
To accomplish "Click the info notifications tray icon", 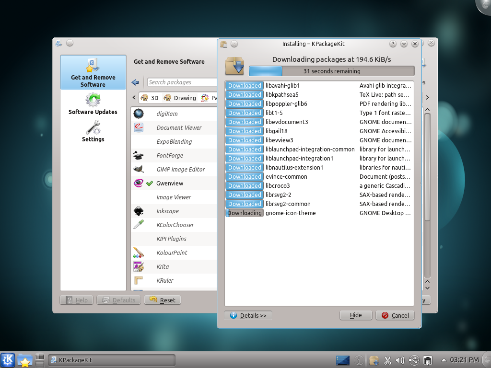I will [x=359, y=360].
